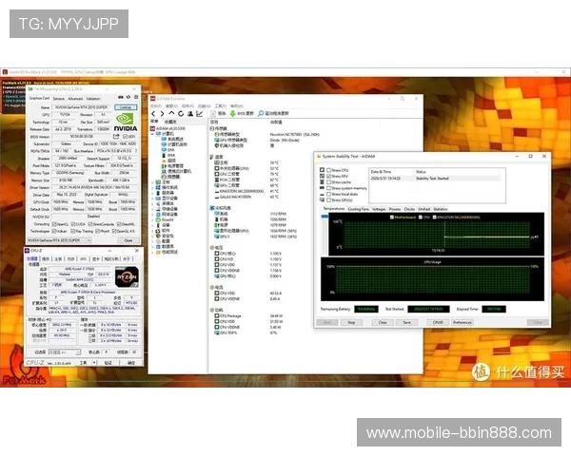Click the blue graph selector bar beside temperature chart

click(325, 217)
